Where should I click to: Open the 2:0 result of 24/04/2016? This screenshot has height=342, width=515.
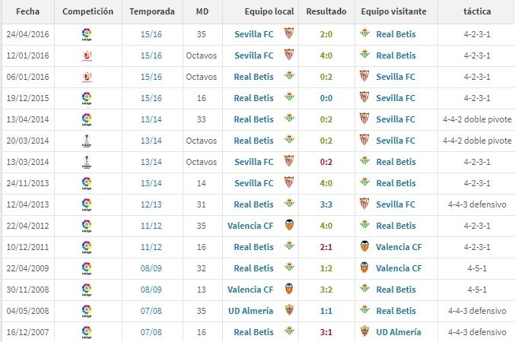[326, 34]
